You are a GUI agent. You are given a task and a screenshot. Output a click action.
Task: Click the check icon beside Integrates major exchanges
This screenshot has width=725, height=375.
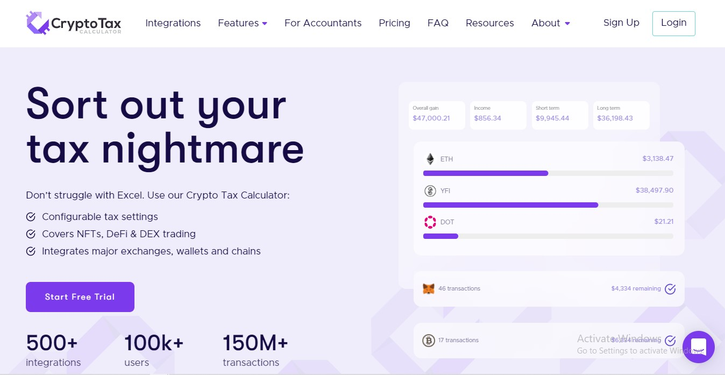[31, 251]
